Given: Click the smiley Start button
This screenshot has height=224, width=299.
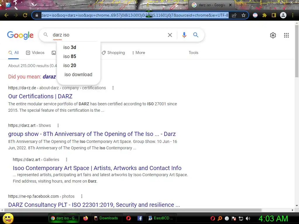Looking at the screenshot, I should click(x=8, y=218).
